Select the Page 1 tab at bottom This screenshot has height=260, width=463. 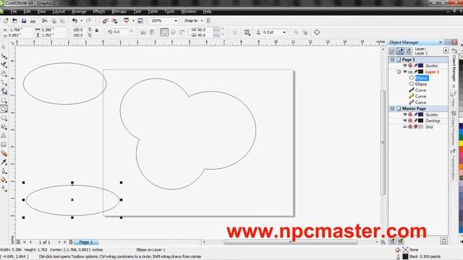(x=86, y=242)
